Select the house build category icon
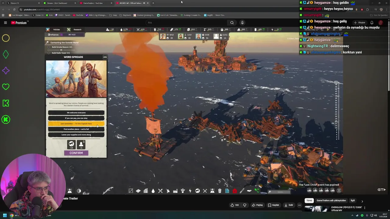 click(x=146, y=191)
